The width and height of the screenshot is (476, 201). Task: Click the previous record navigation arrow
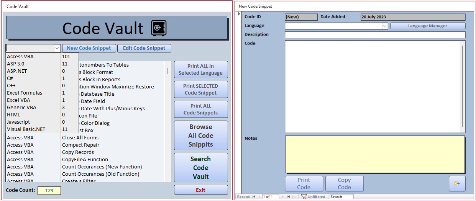pos(259,196)
